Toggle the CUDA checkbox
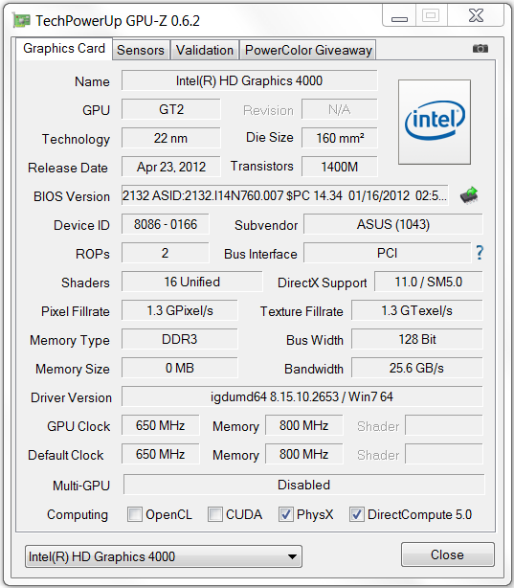 coord(215,514)
